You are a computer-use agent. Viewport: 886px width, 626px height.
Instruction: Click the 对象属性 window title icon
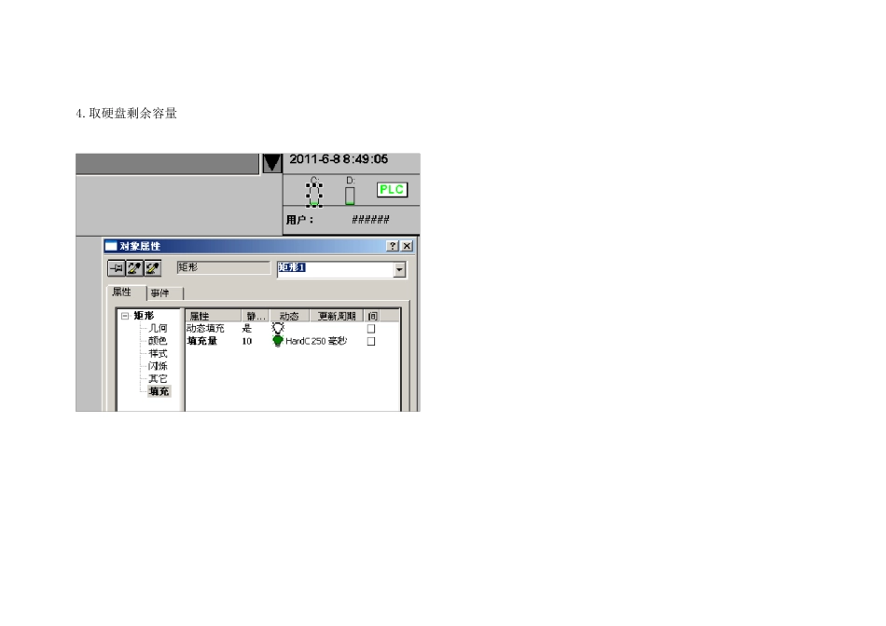click(111, 246)
